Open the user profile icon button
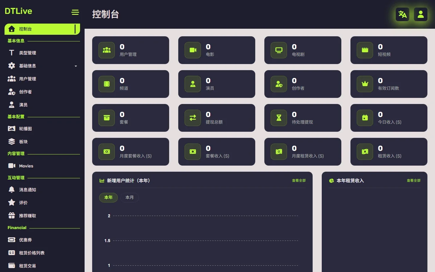 point(420,14)
